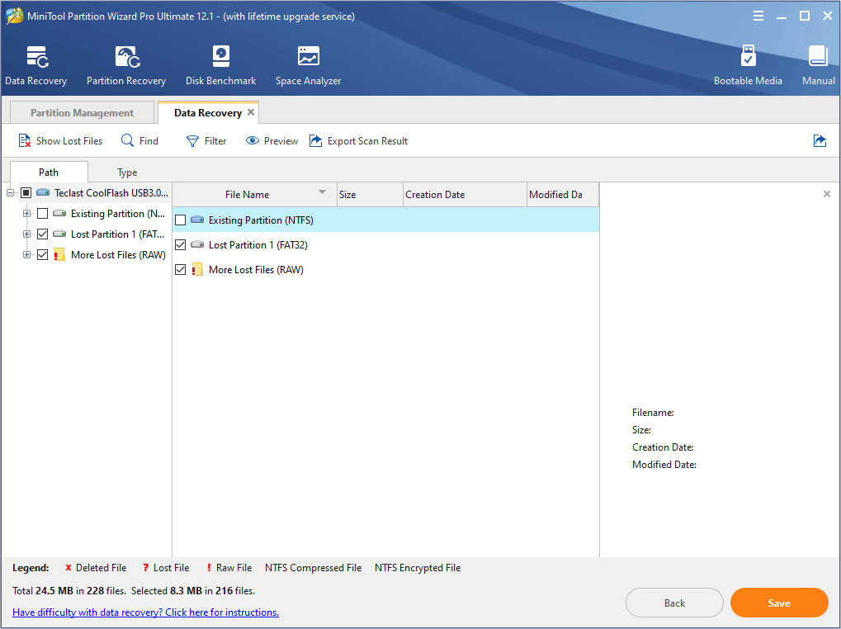This screenshot has height=629, width=841.
Task: Click the Raw File legend entry
Action: click(229, 568)
